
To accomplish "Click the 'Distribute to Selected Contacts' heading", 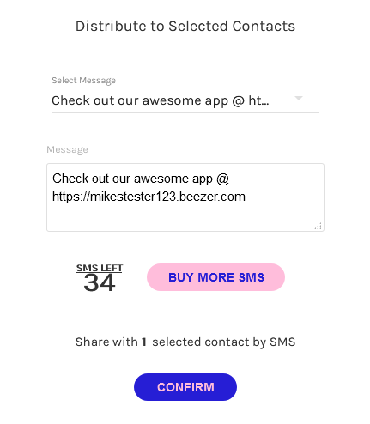I will (185, 27).
